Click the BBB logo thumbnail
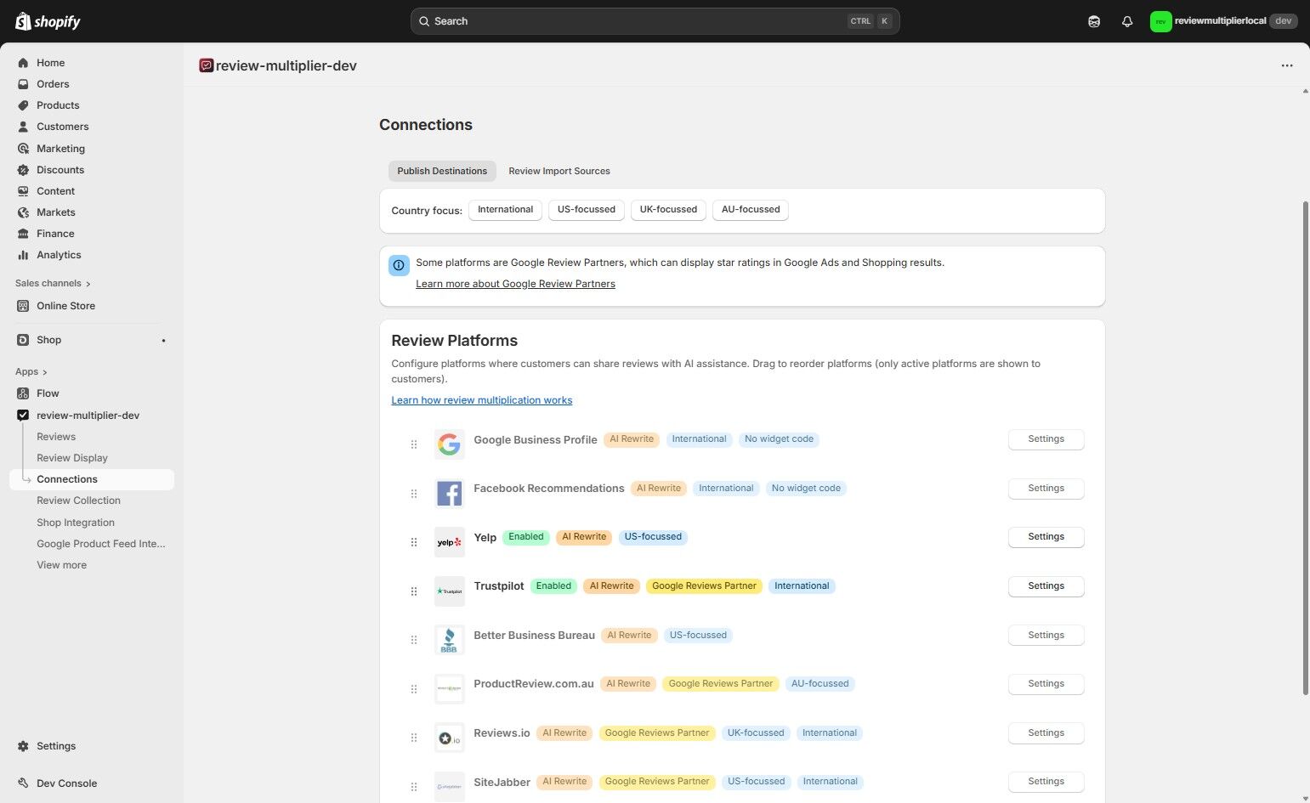1310x803 pixels. [449, 640]
